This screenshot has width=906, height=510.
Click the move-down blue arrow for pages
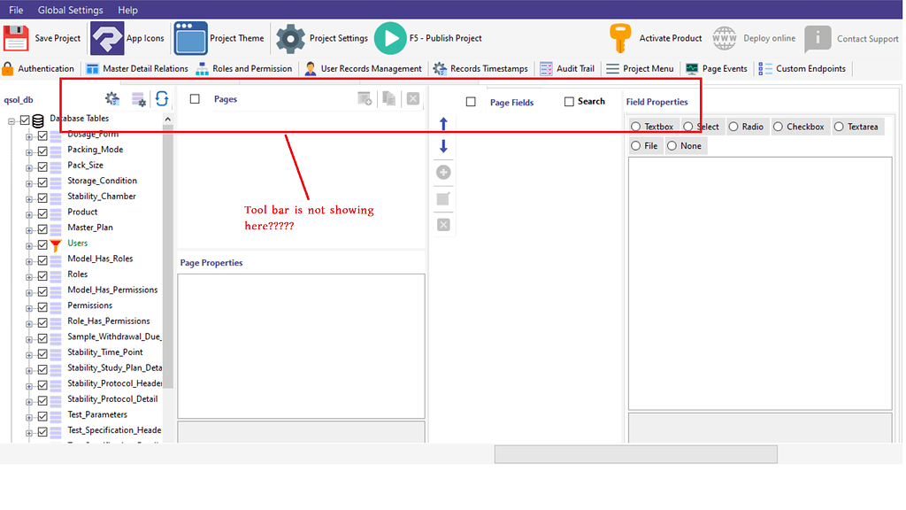(442, 146)
